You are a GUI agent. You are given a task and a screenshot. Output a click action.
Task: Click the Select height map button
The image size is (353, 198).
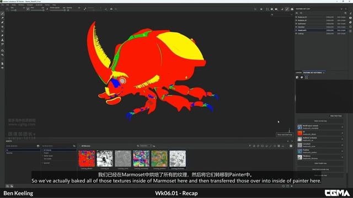[x=320, y=163]
